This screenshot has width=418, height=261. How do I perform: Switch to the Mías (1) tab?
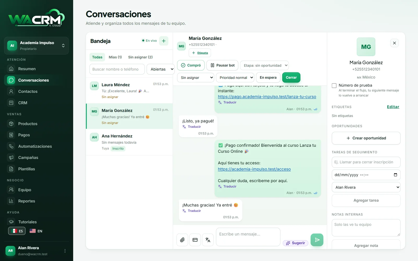pyautogui.click(x=115, y=57)
